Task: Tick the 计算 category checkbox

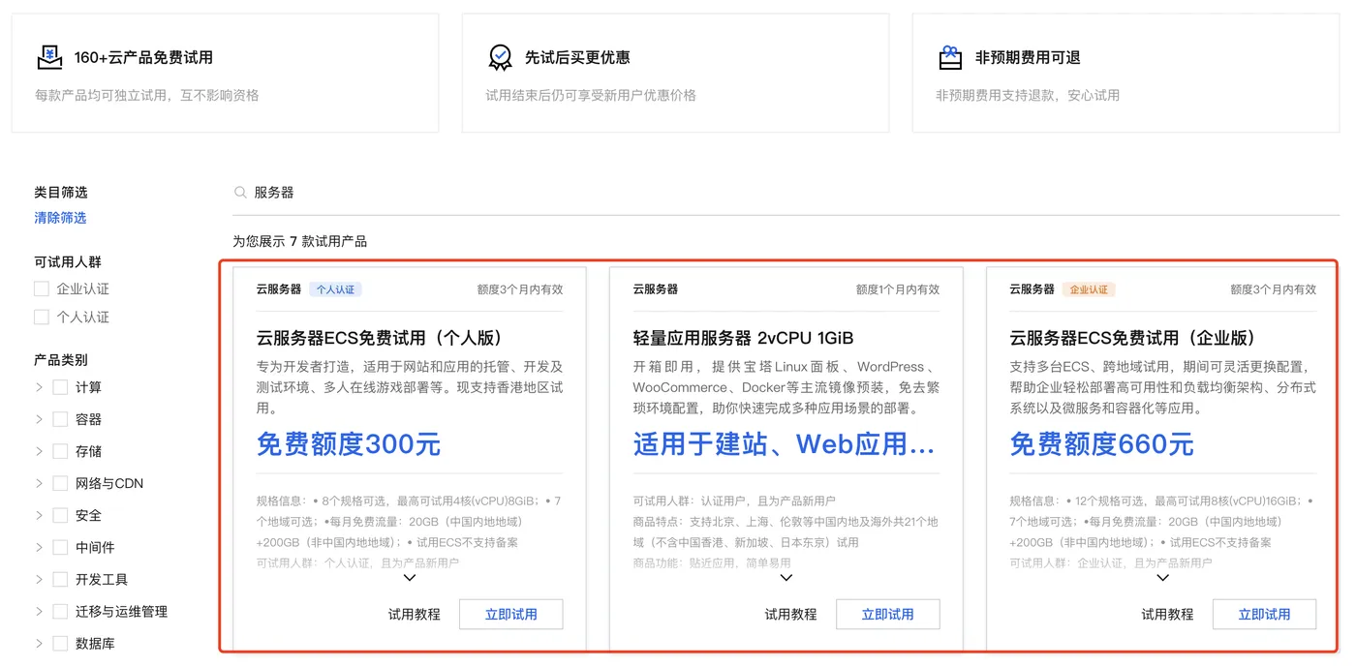Action: pyautogui.click(x=60, y=387)
